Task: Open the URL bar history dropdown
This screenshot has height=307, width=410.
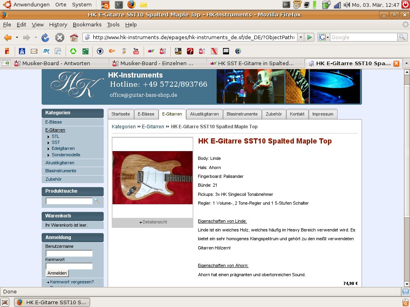Action: (x=301, y=37)
